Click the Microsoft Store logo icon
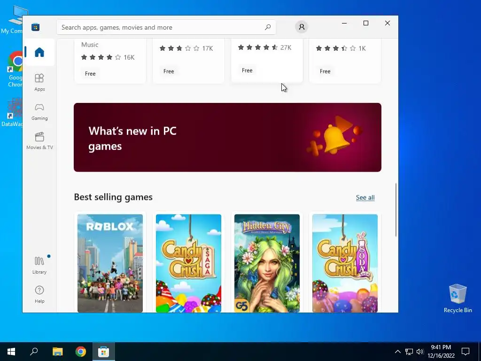481x361 pixels. click(x=36, y=27)
